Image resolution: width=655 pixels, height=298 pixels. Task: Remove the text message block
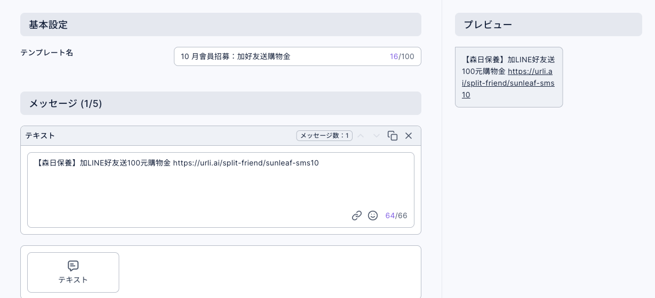[x=409, y=136]
